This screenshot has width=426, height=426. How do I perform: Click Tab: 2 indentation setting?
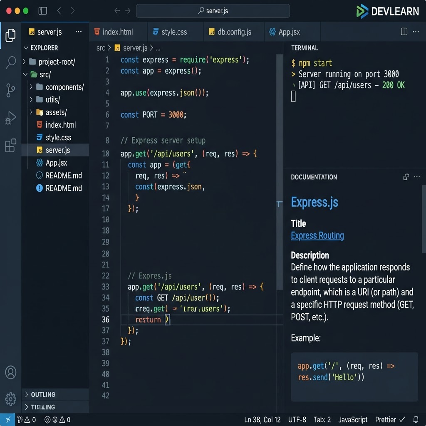[x=322, y=420]
